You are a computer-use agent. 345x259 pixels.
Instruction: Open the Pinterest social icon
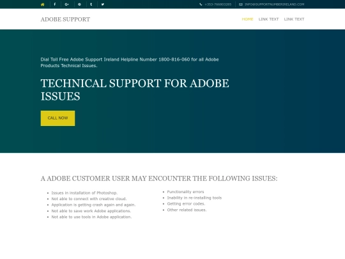(x=79, y=4)
